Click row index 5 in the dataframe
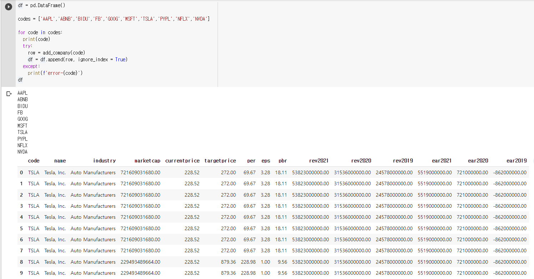This screenshot has width=534, height=279. 21,228
